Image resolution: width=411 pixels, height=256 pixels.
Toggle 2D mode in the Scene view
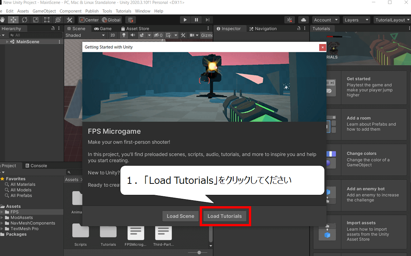[x=113, y=35]
